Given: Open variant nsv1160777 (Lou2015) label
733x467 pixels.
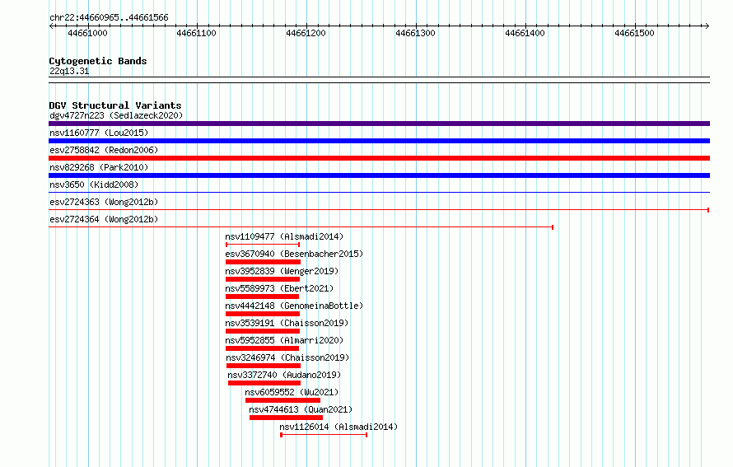Looking at the screenshot, I should pyautogui.click(x=99, y=133).
